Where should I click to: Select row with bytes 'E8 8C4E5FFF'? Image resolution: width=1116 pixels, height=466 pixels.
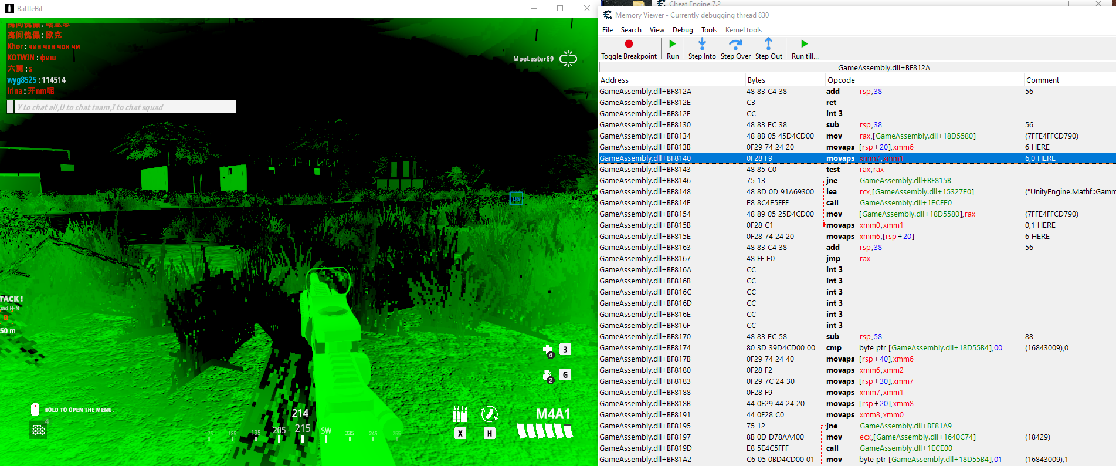857,203
